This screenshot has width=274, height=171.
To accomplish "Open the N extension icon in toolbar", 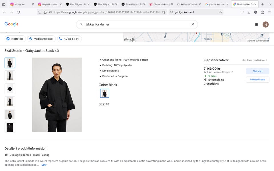I will (x=256, y=12).
